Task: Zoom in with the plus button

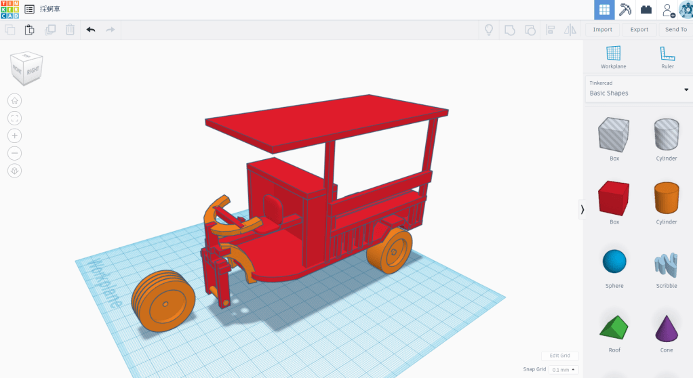Action: click(14, 135)
